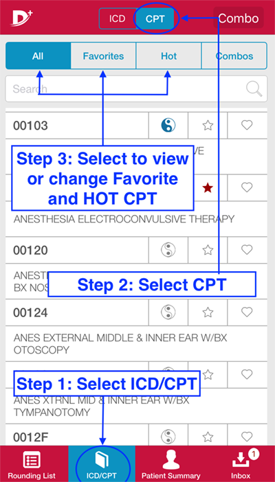This screenshot has height=482, width=275.
Task: Tap the heart icon for code 00124
Action: pyautogui.click(x=247, y=312)
